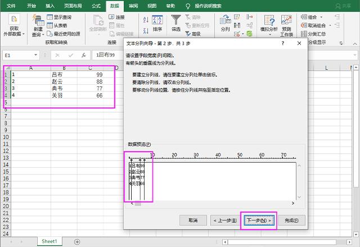
Task: Click the 取消组合 ungroup icon
Action: [x=304, y=25]
